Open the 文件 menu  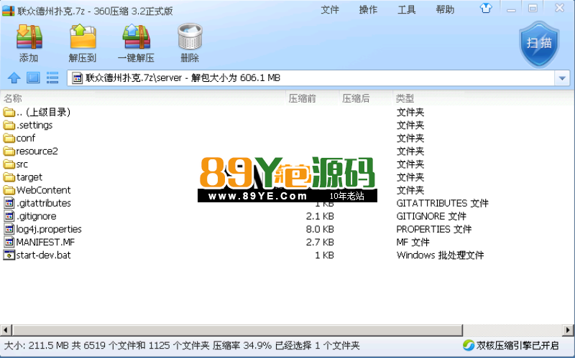(330, 10)
